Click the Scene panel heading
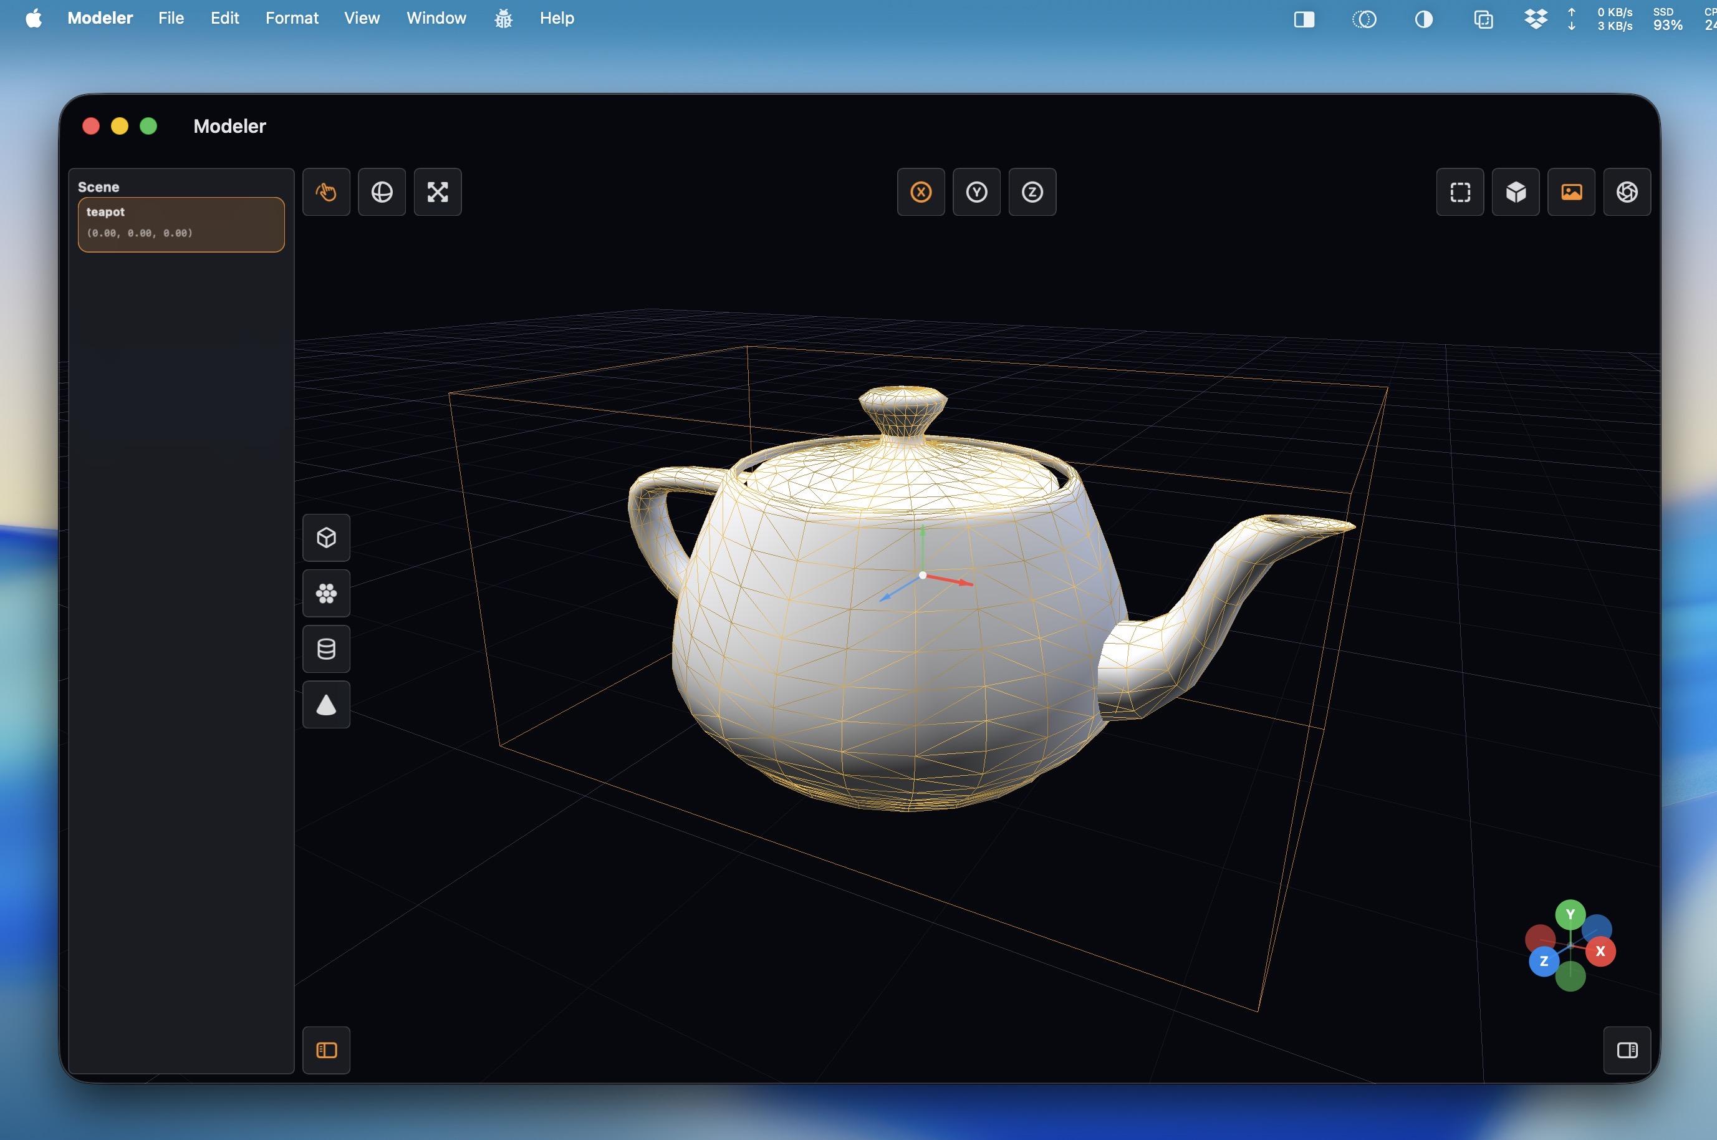Viewport: 1717px width, 1140px height. pyautogui.click(x=98, y=187)
